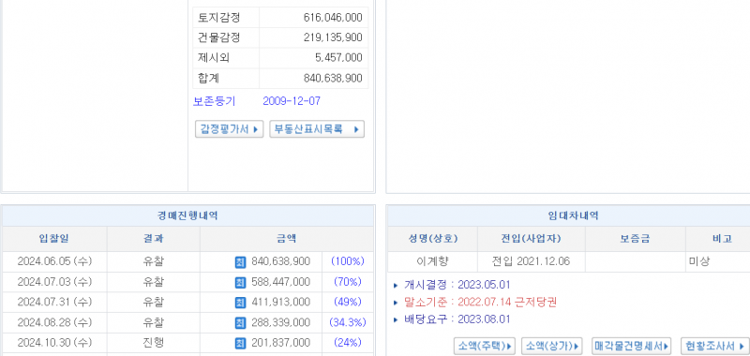This screenshot has width=750, height=356.
Task: Open the 부동산표시목록 list
Action: tap(317, 129)
